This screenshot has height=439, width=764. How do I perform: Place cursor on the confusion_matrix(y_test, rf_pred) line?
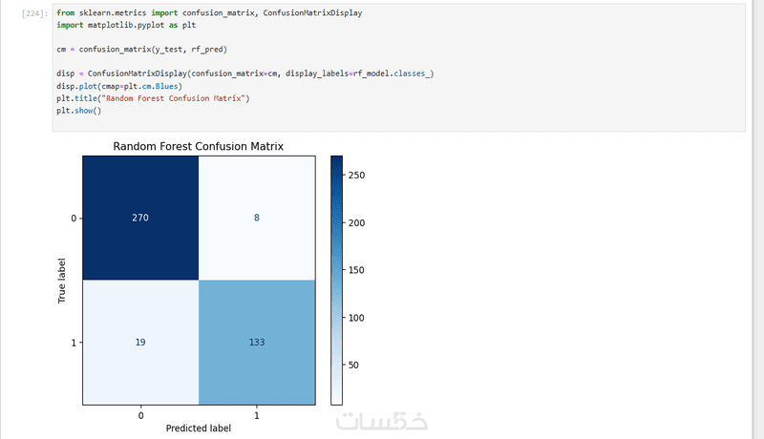click(141, 50)
